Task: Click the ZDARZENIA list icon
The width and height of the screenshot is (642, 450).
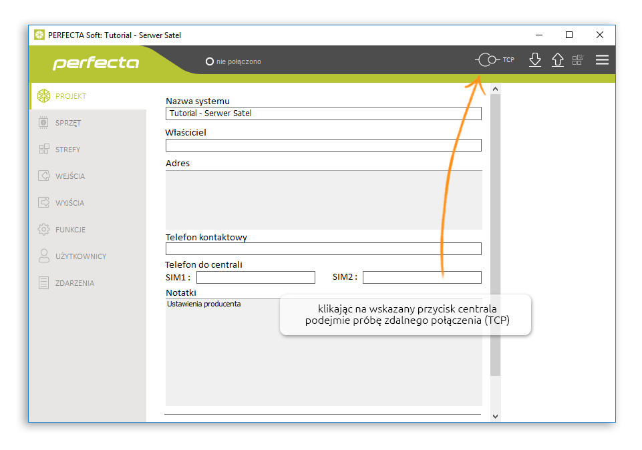Action: pos(44,282)
